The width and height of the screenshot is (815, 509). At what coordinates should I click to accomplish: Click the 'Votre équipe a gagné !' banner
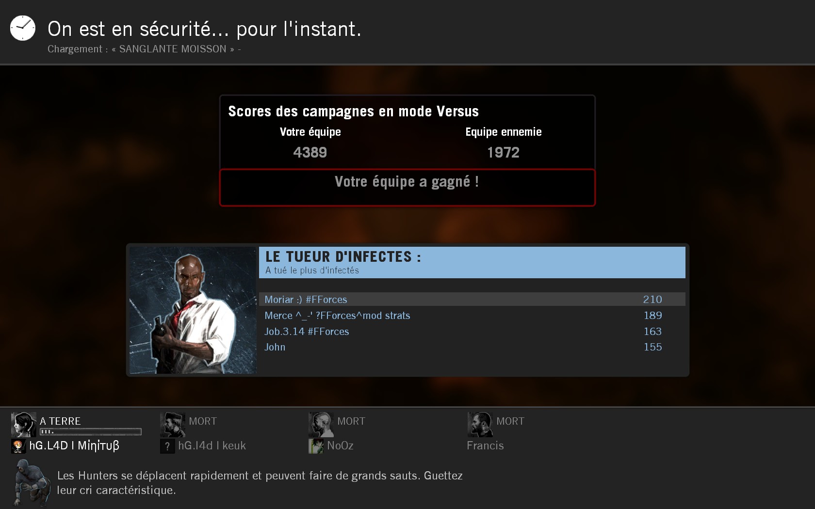pos(407,188)
